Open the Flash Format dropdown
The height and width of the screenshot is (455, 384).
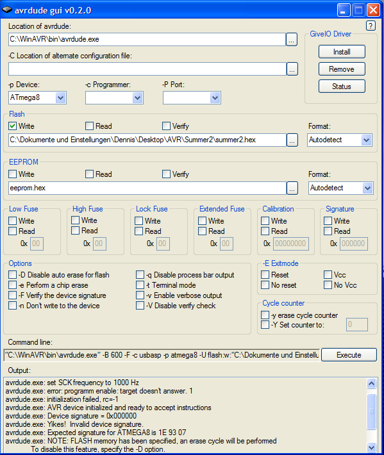click(x=366, y=140)
